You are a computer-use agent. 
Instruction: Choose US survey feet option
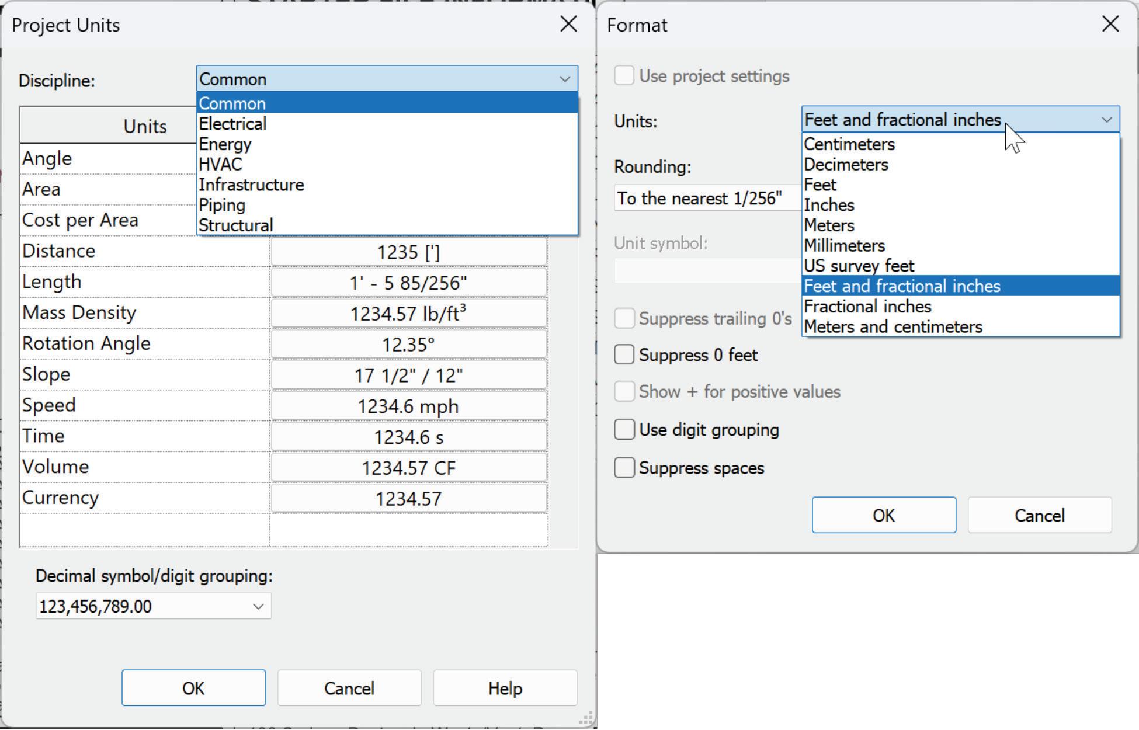click(859, 266)
